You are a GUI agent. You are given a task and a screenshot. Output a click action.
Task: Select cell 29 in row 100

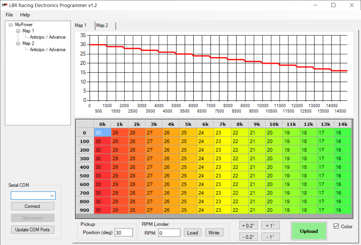point(120,141)
